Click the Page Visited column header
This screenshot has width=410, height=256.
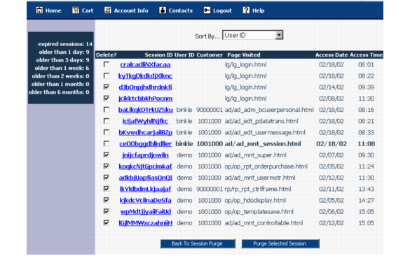pyautogui.click(x=244, y=55)
